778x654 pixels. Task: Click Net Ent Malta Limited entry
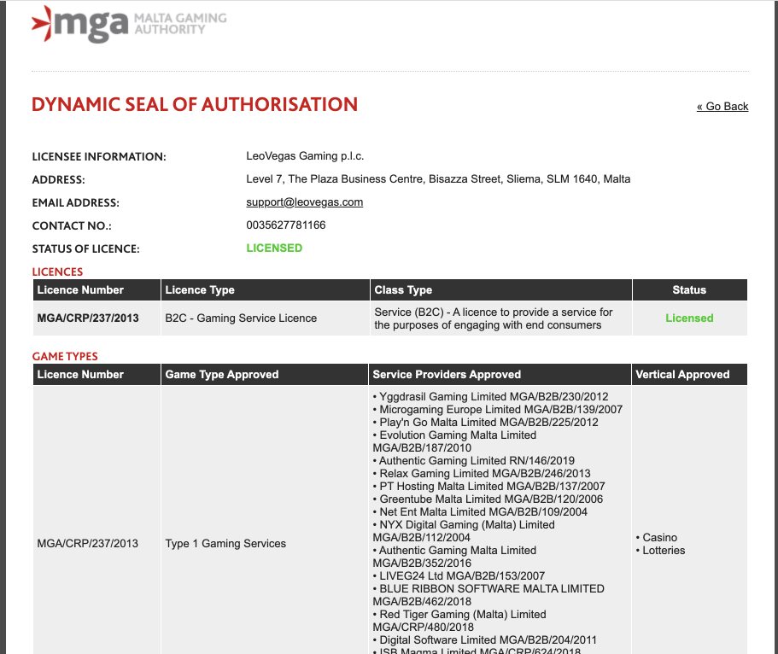480,512
